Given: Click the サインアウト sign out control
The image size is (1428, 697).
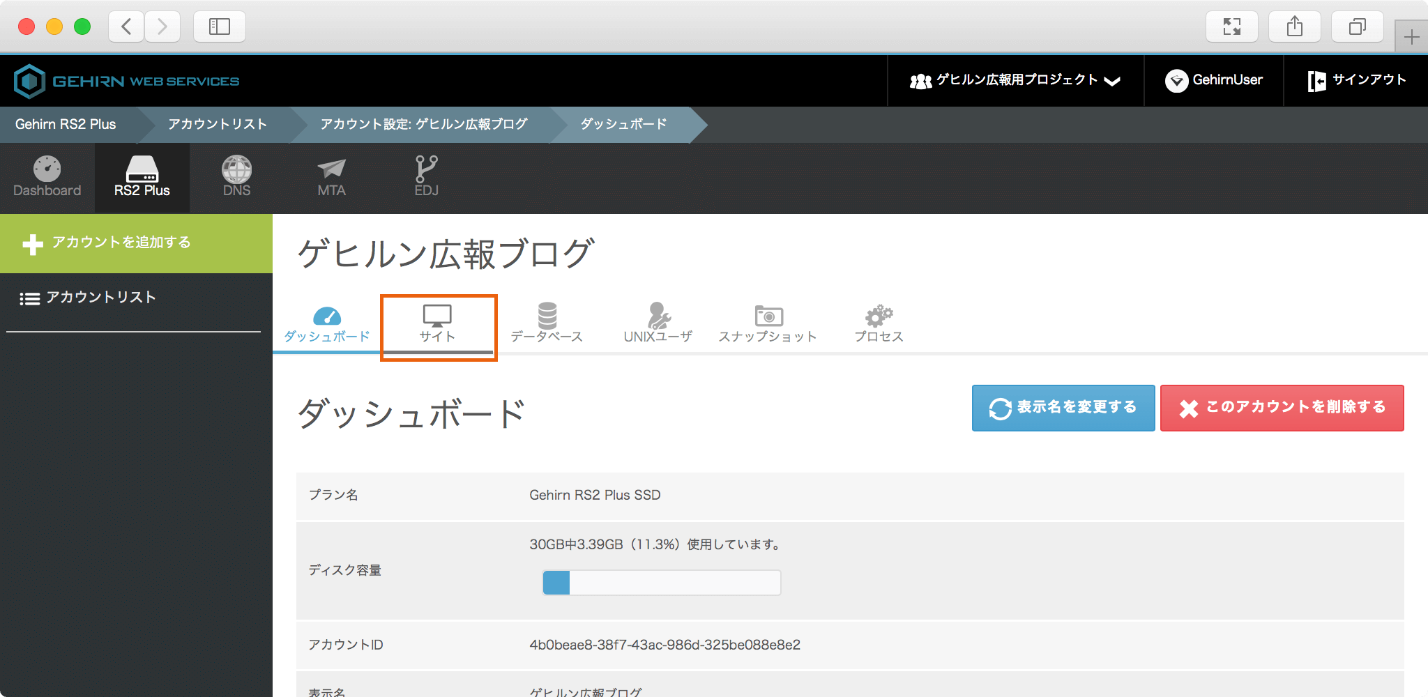Looking at the screenshot, I should (1355, 80).
